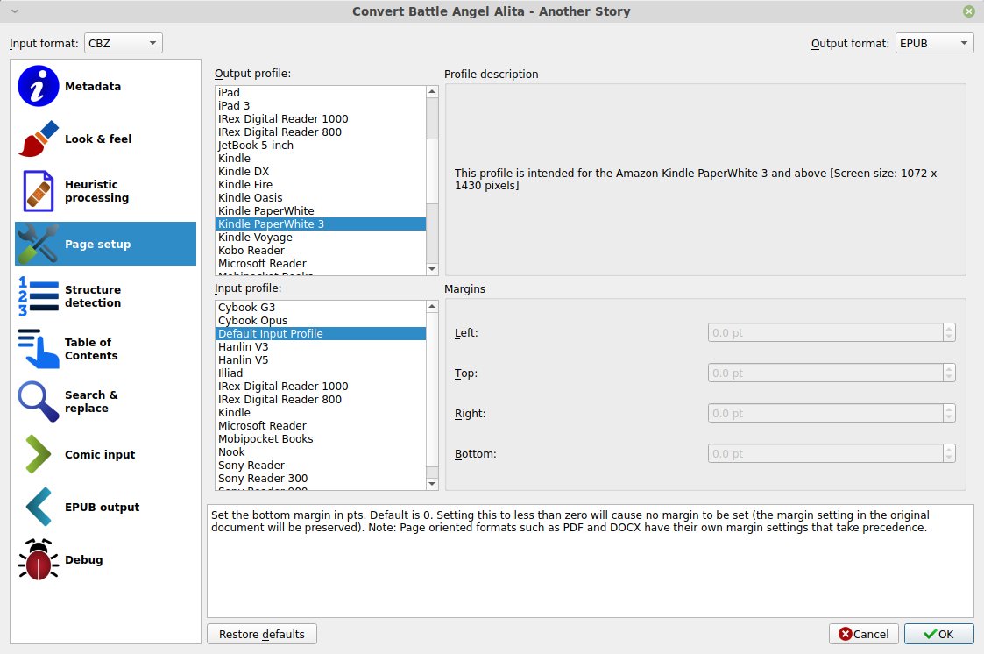Select Kindle in Input profile list
984x654 pixels.
(x=321, y=412)
